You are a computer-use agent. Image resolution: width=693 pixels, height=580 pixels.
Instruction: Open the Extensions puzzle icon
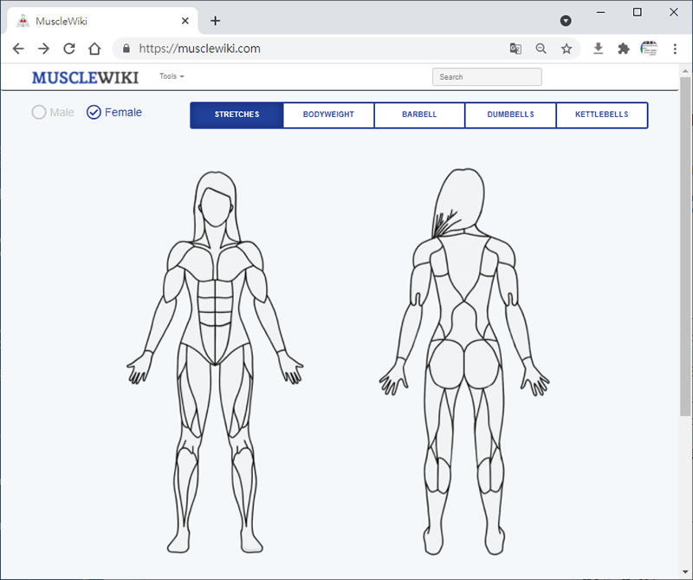tap(624, 49)
